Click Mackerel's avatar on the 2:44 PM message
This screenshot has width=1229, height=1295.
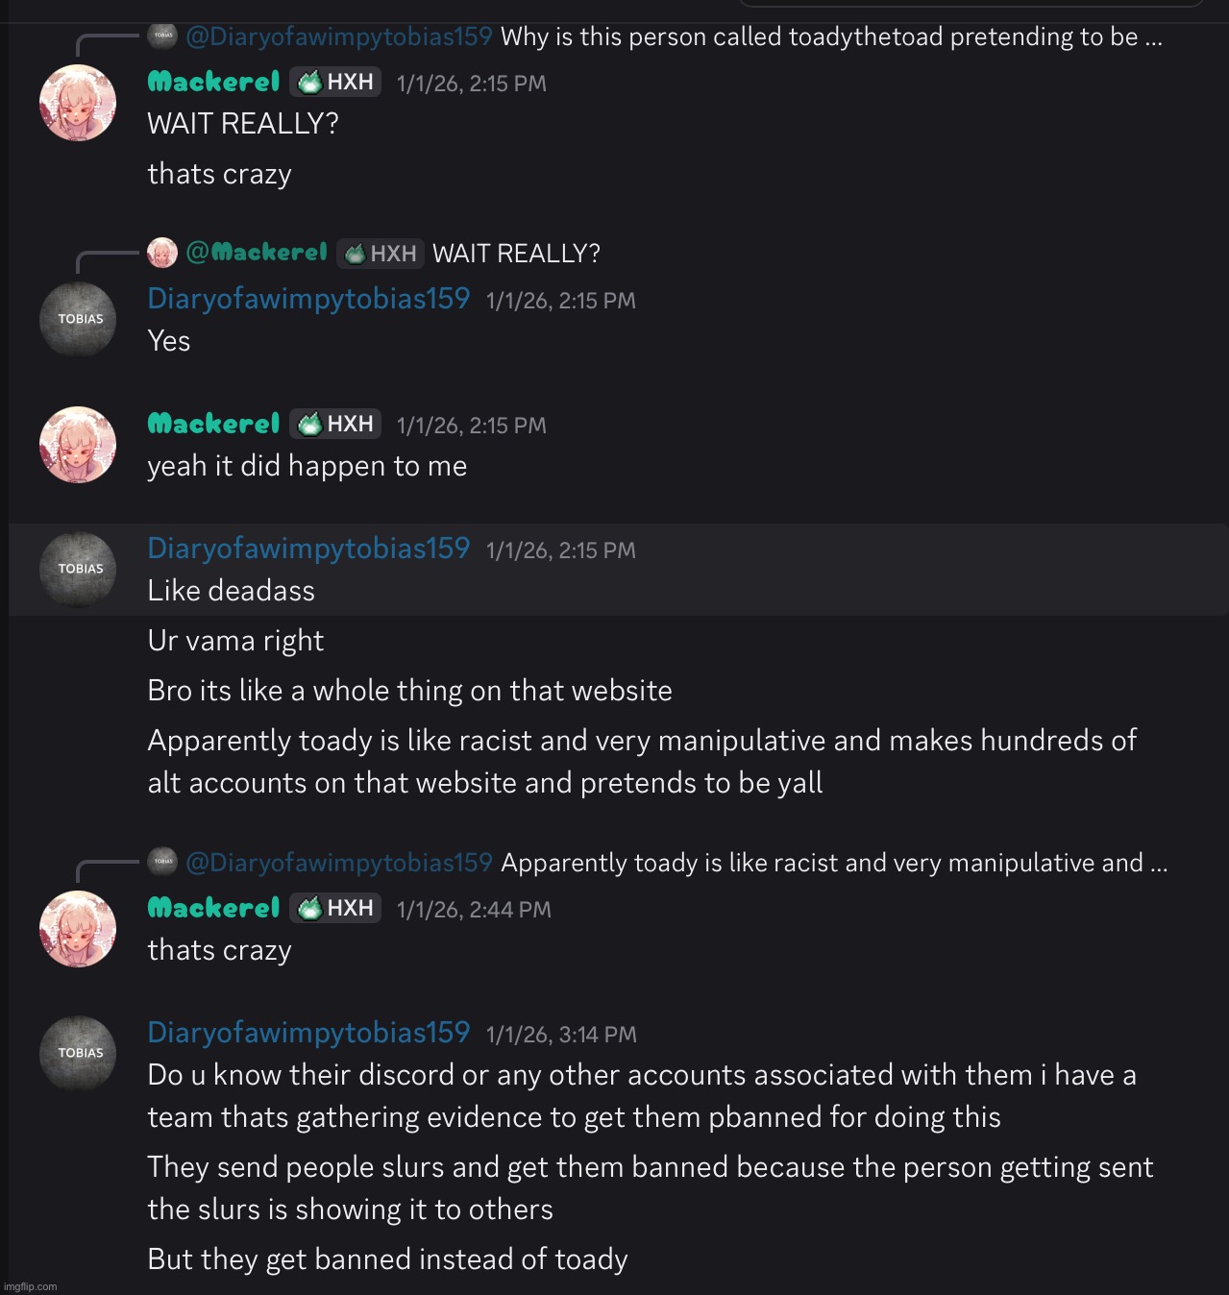click(78, 929)
